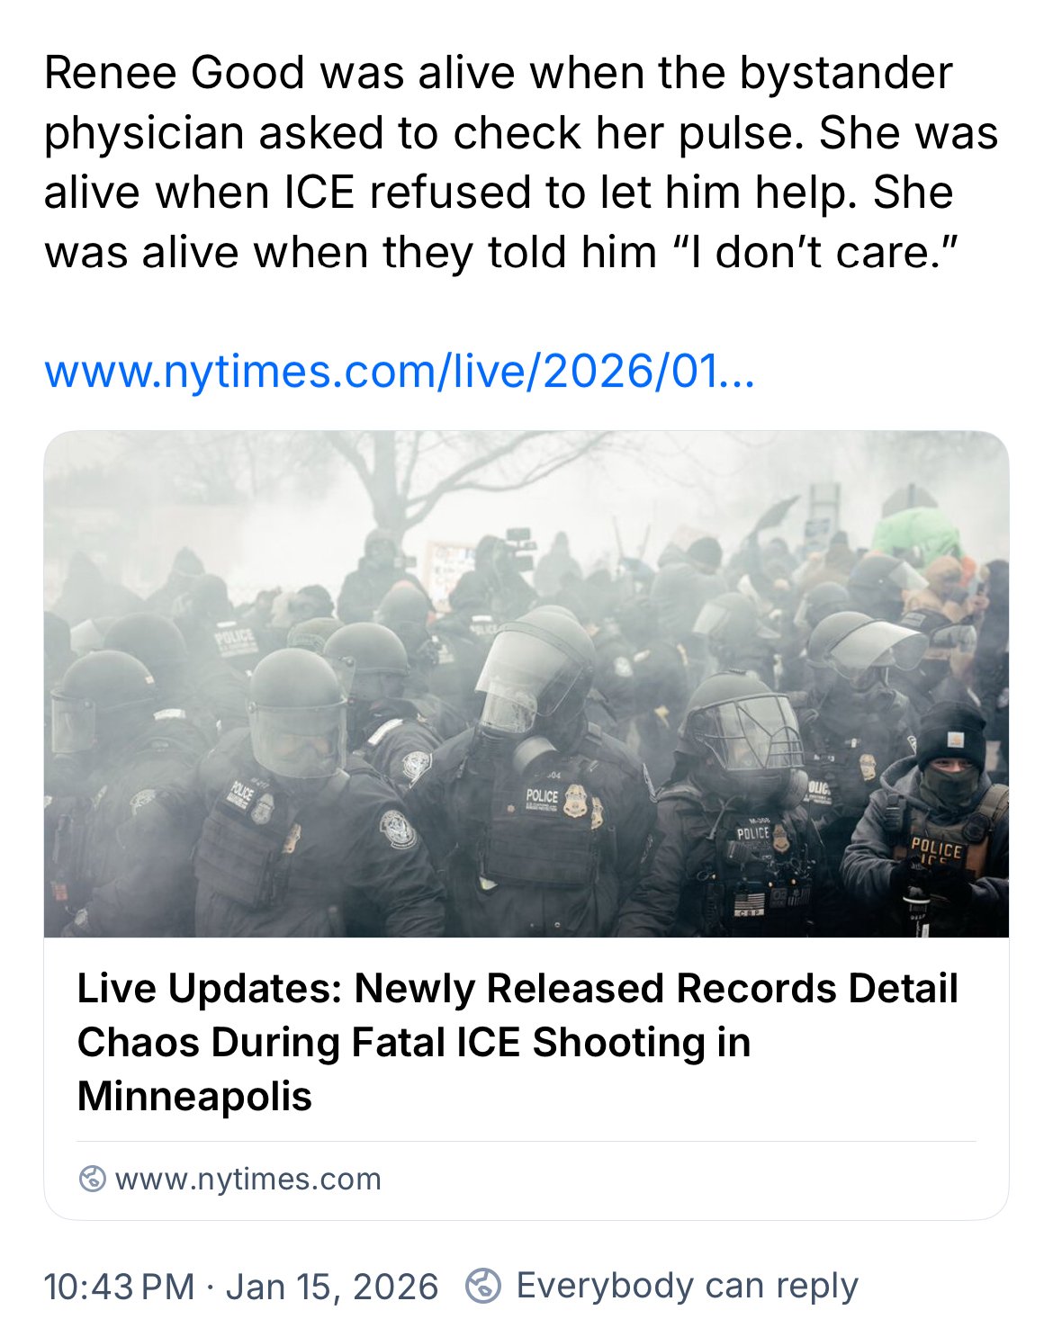Tap the Everybody can reply label
Screen dimensions: 1053x1337
pos(688,1286)
